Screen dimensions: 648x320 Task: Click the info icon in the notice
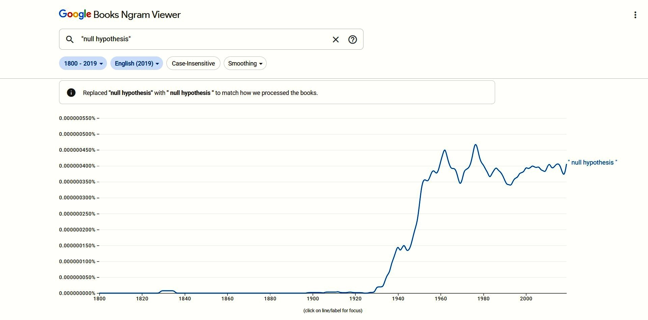pos(71,93)
